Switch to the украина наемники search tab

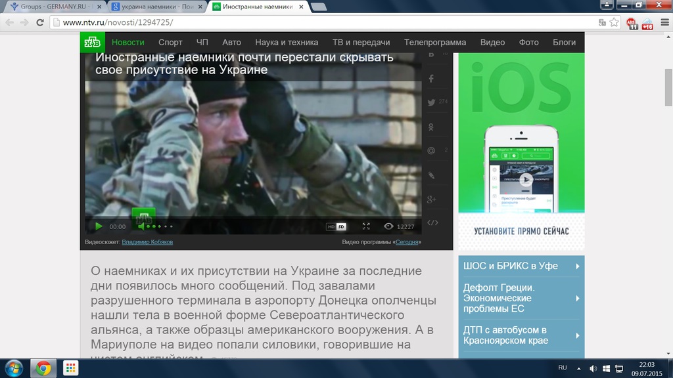tap(156, 7)
